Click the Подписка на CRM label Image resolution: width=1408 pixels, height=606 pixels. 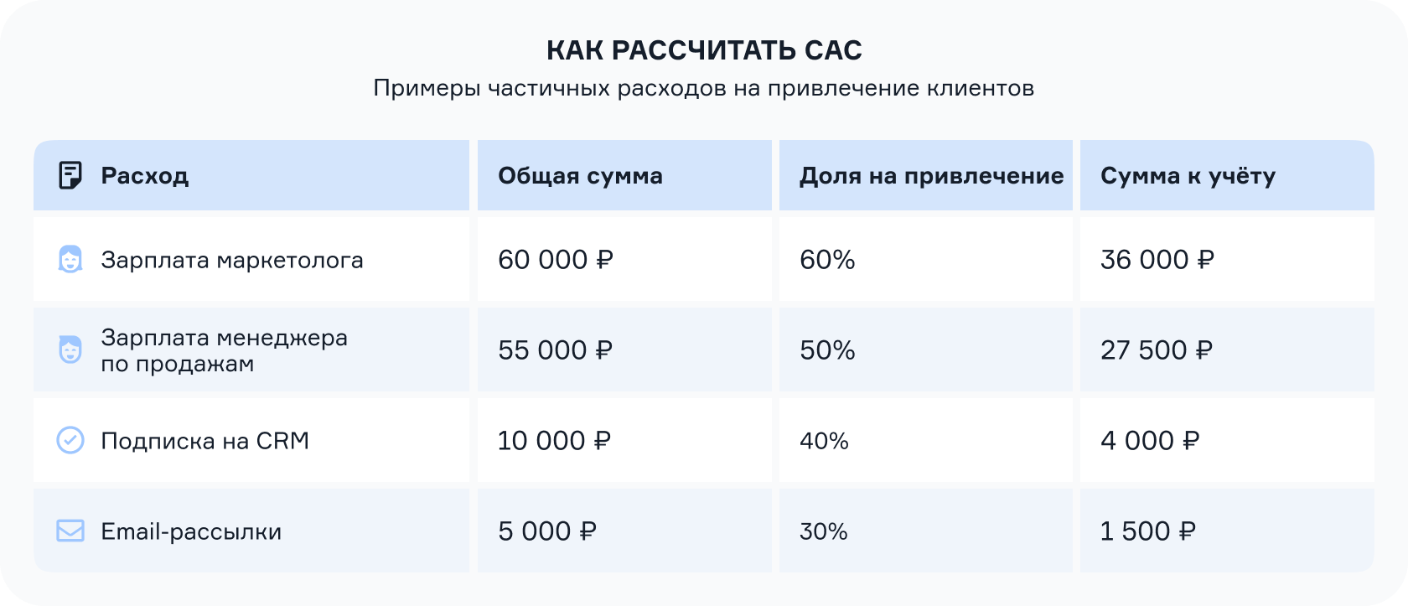click(205, 441)
